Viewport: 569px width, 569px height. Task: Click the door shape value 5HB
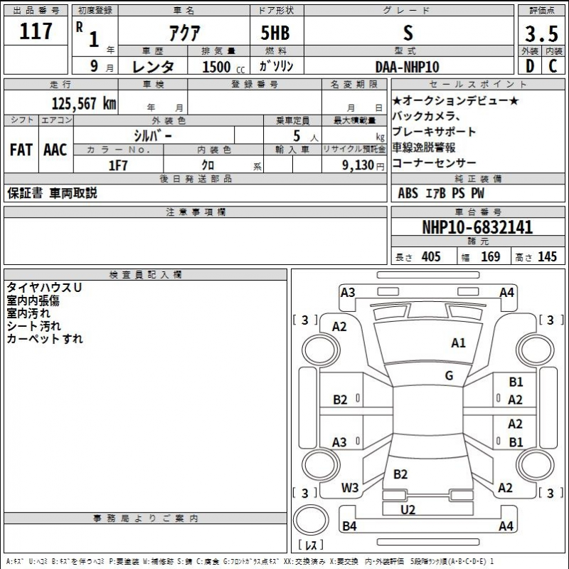tap(275, 33)
